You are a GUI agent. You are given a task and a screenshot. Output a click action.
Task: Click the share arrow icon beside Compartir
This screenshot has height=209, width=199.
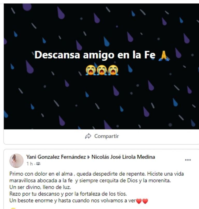88,136
